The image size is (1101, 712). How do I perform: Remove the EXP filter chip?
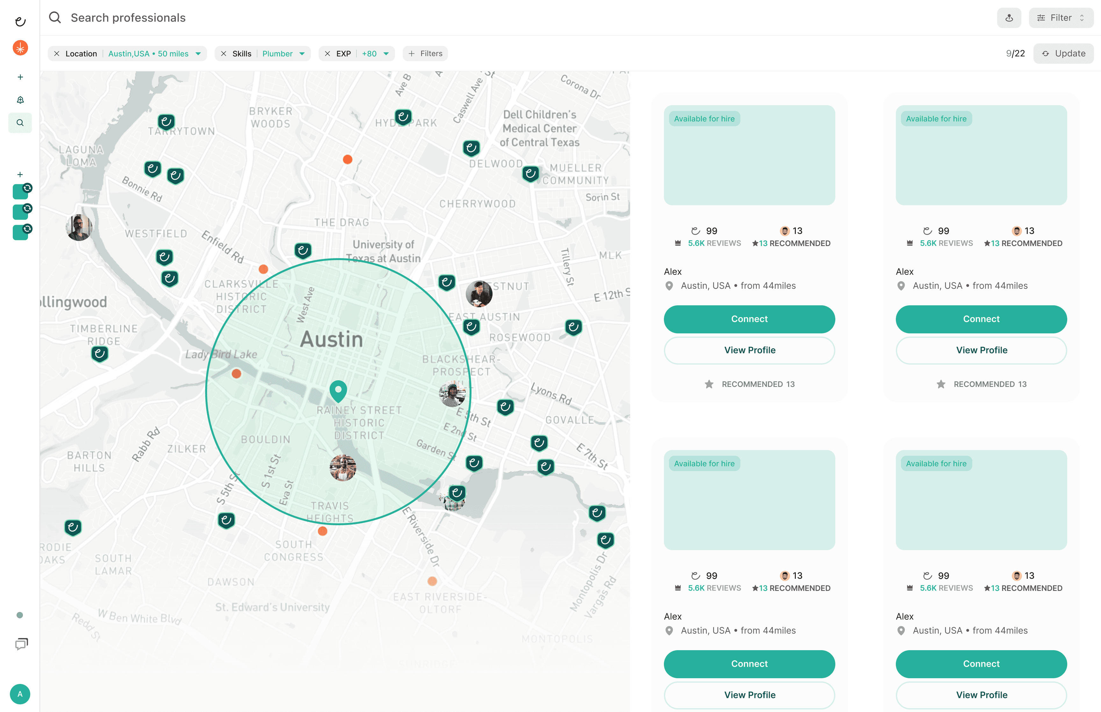327,54
